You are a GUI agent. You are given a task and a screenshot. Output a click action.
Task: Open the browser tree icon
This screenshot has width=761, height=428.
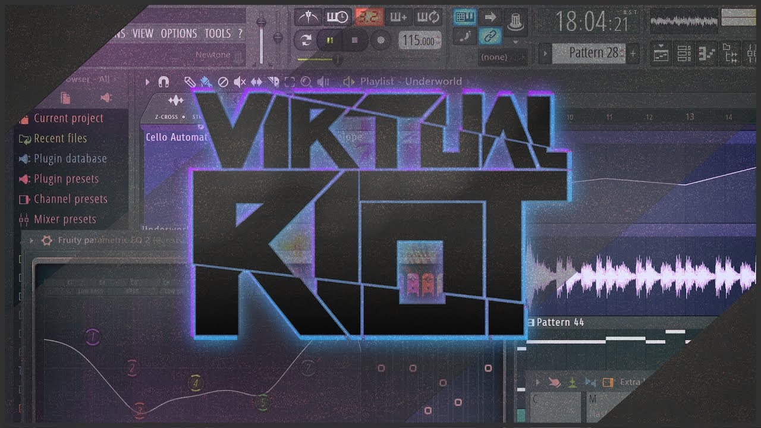730,53
